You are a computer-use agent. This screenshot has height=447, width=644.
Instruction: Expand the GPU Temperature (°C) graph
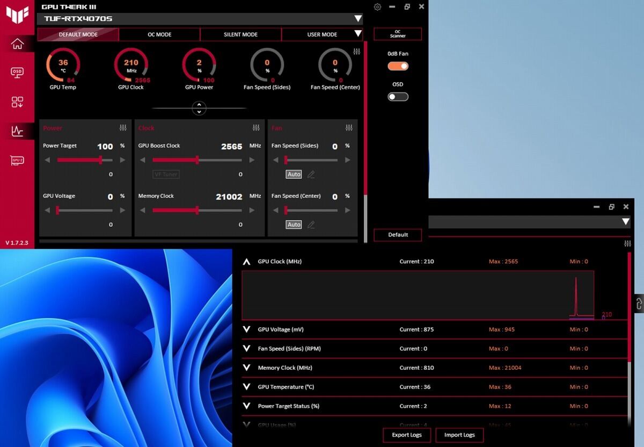[246, 387]
